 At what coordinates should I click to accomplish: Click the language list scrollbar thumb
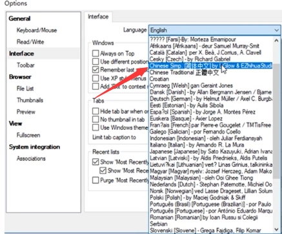pyautogui.click(x=277, y=121)
